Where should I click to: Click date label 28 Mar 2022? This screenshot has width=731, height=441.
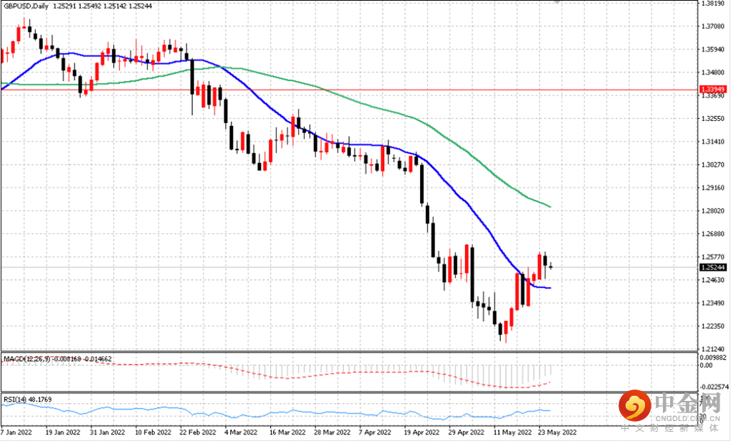tap(332, 432)
